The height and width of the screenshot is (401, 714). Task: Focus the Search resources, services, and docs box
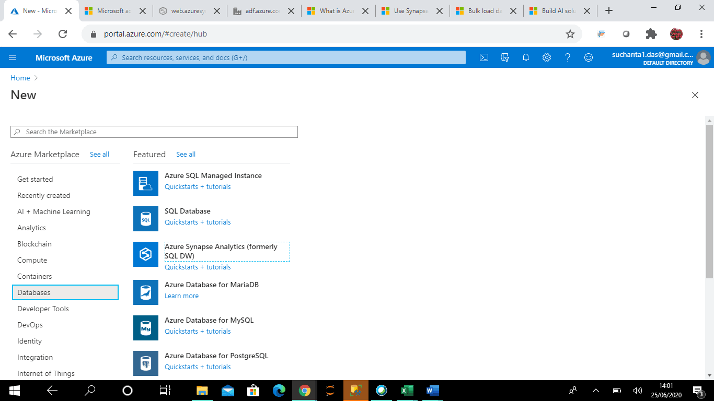coord(286,57)
